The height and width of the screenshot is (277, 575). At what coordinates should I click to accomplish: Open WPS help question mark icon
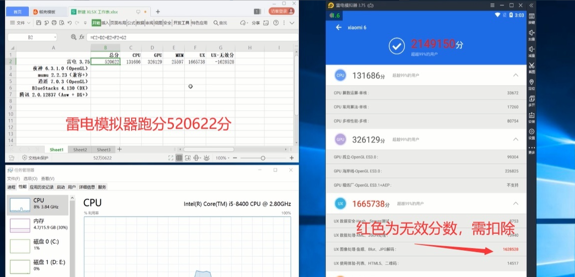click(x=276, y=23)
